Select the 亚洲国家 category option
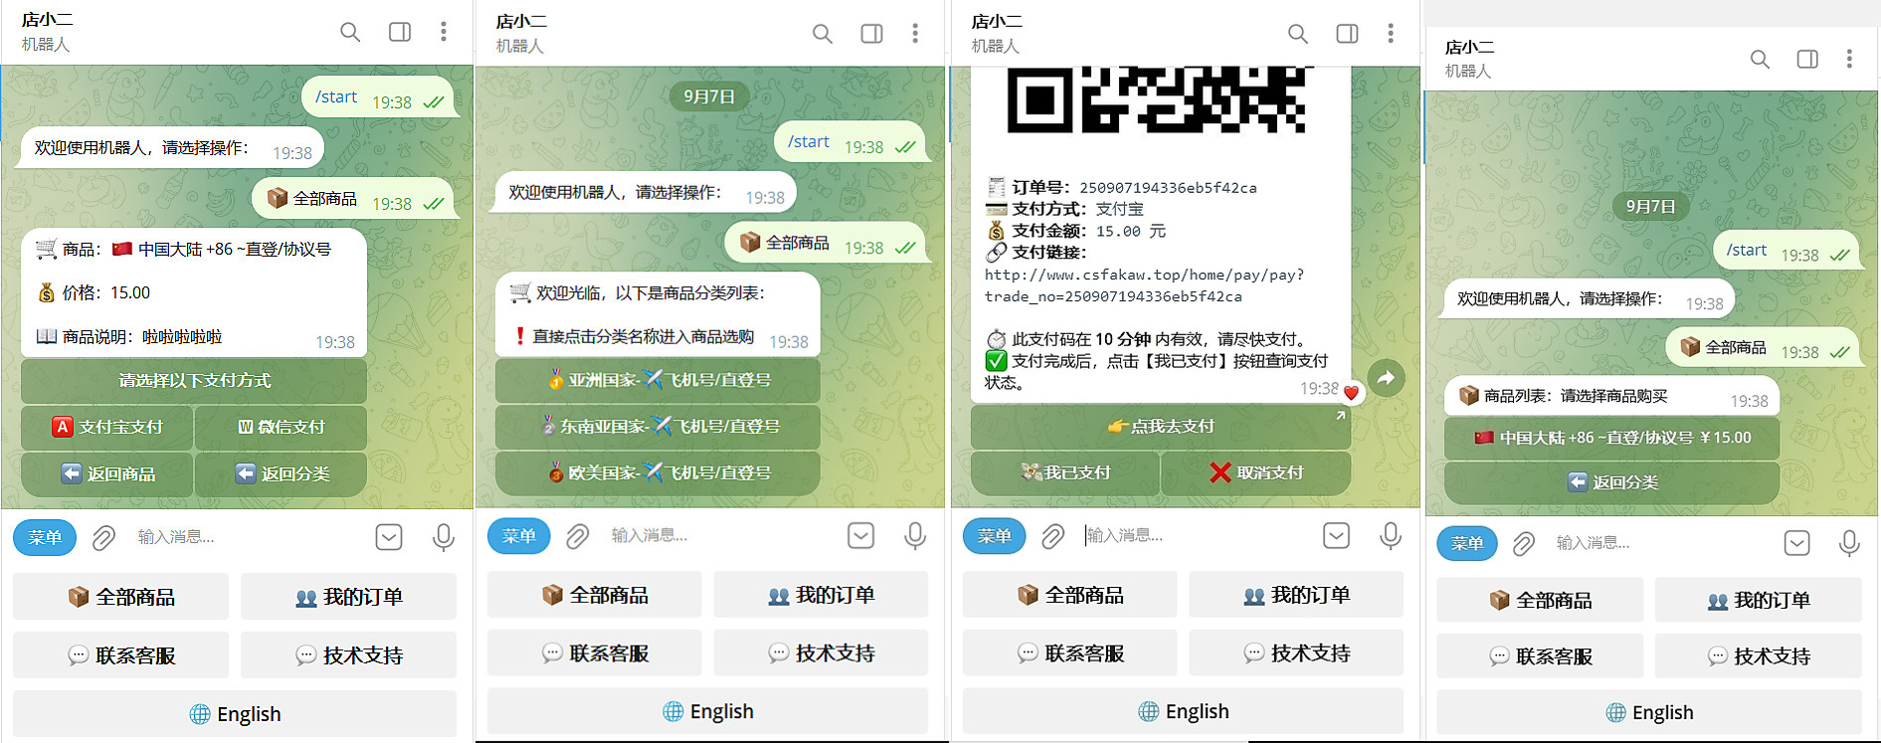The image size is (1881, 743). click(658, 380)
